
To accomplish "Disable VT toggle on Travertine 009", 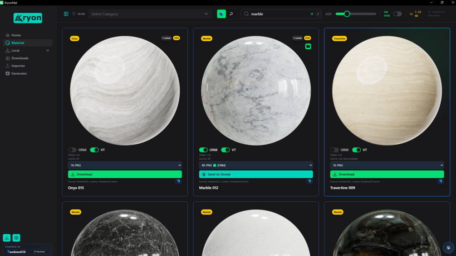I will pyautogui.click(x=357, y=150).
